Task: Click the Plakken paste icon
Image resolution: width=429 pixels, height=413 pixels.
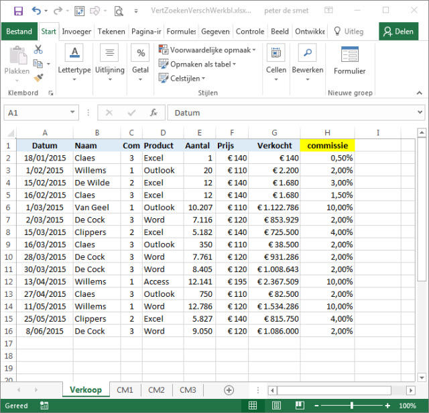Action: [x=18, y=55]
